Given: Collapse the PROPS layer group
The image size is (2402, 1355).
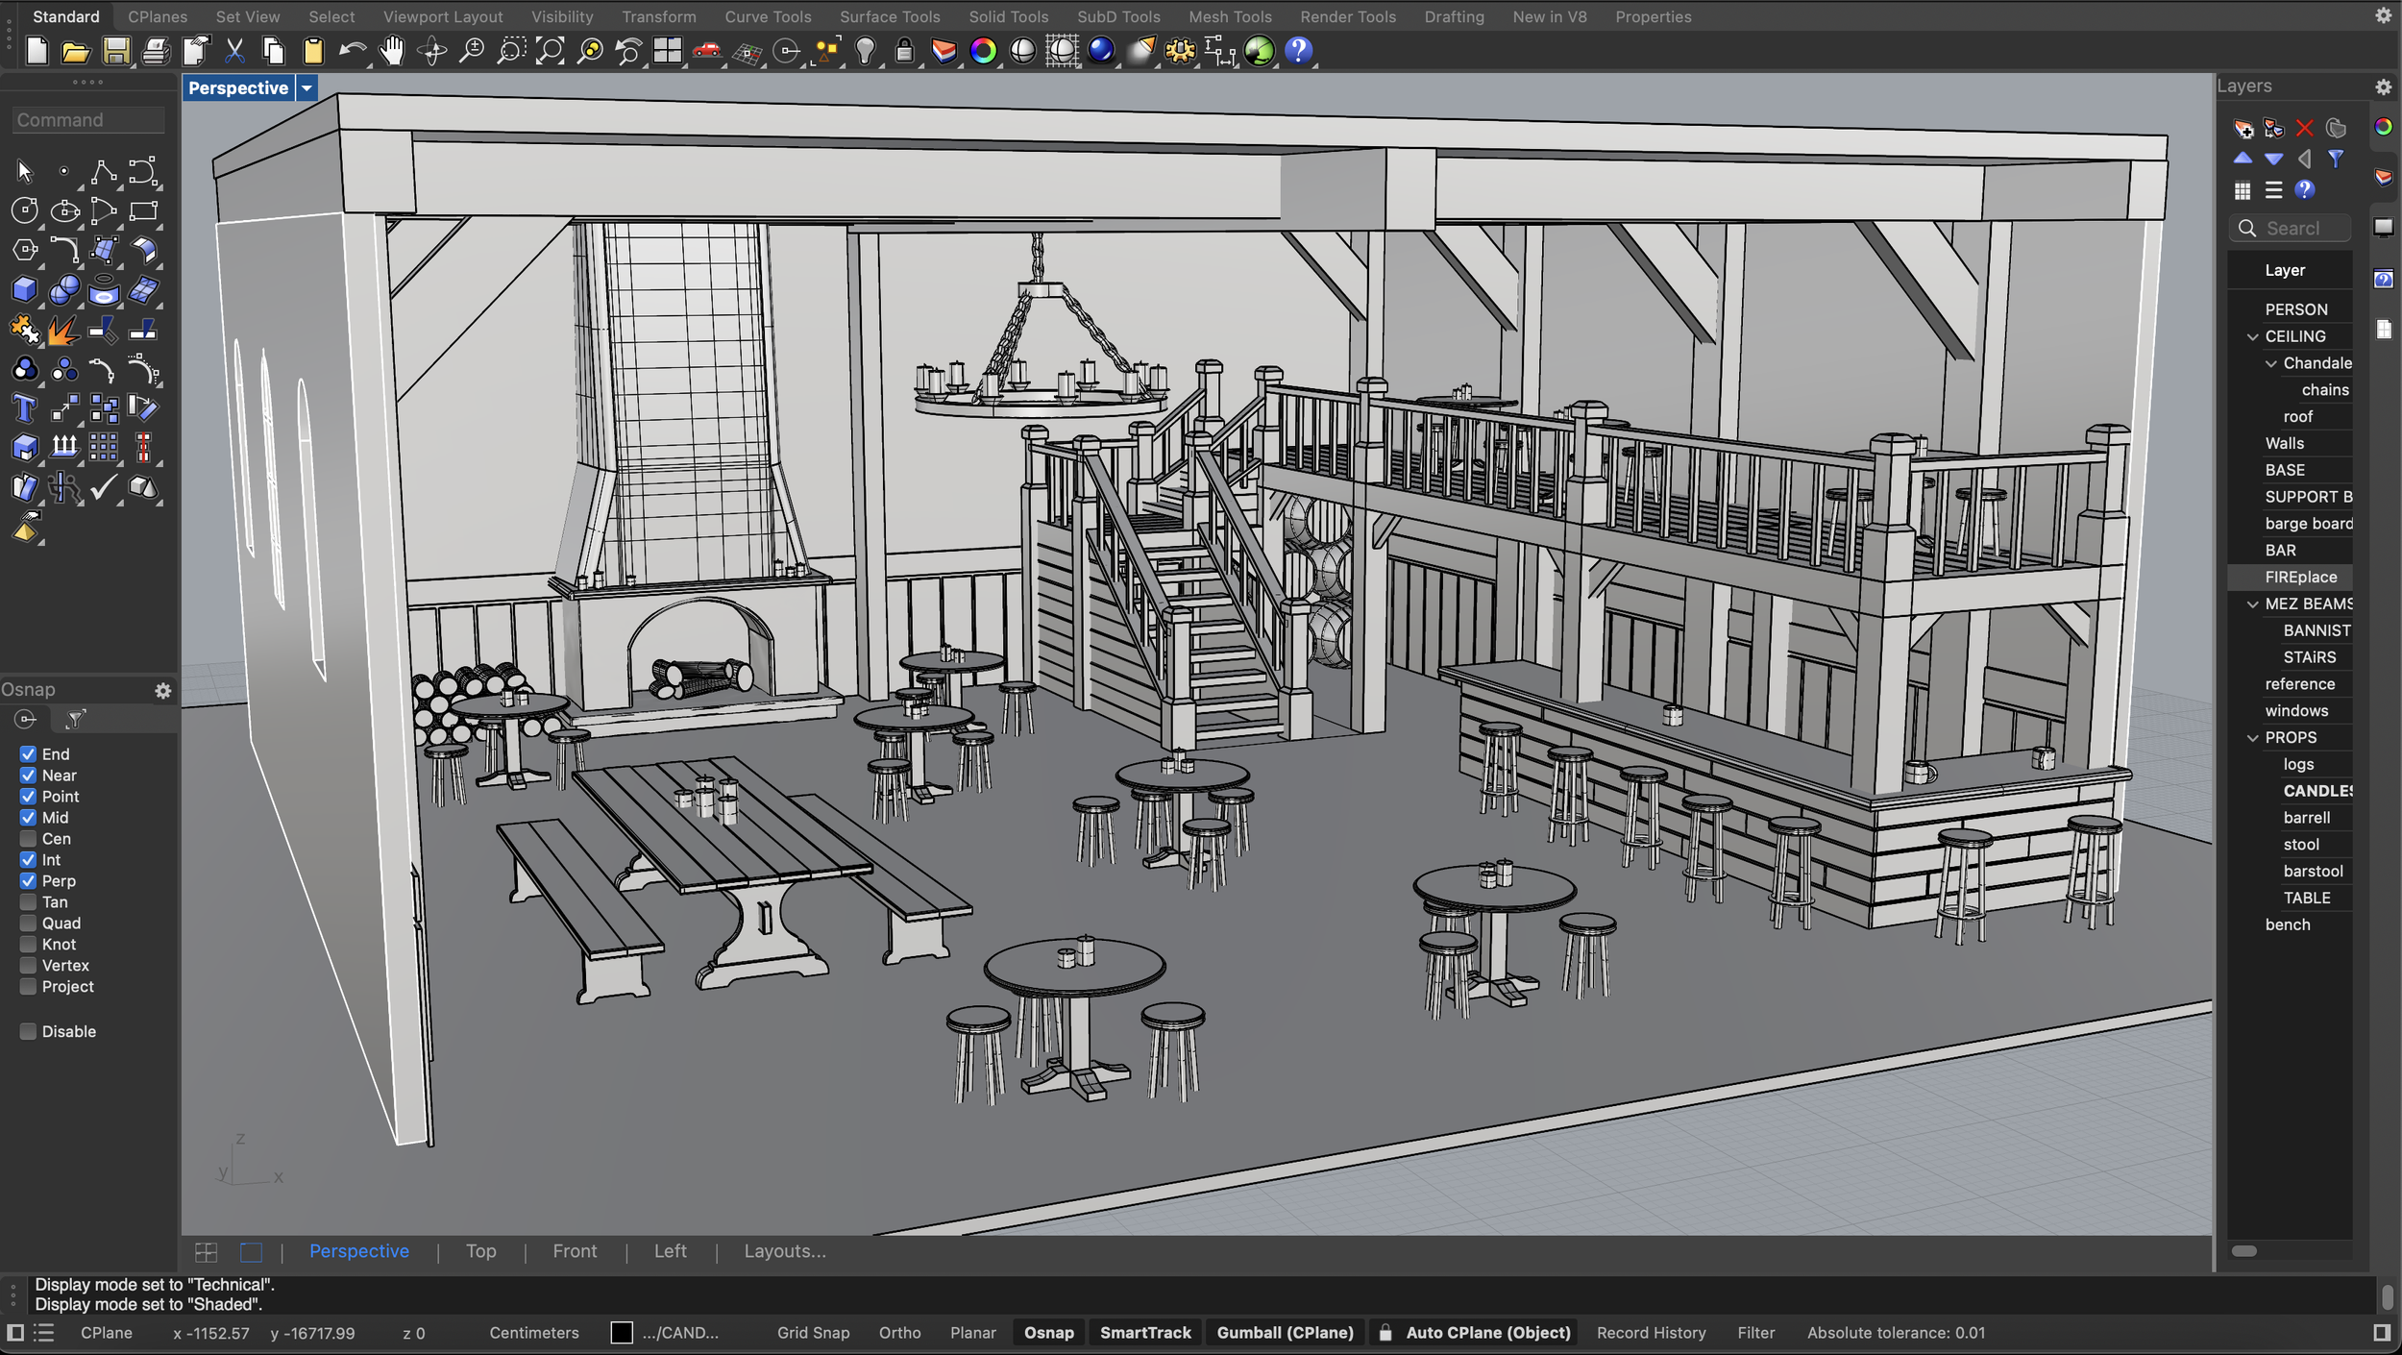Looking at the screenshot, I should [2252, 738].
